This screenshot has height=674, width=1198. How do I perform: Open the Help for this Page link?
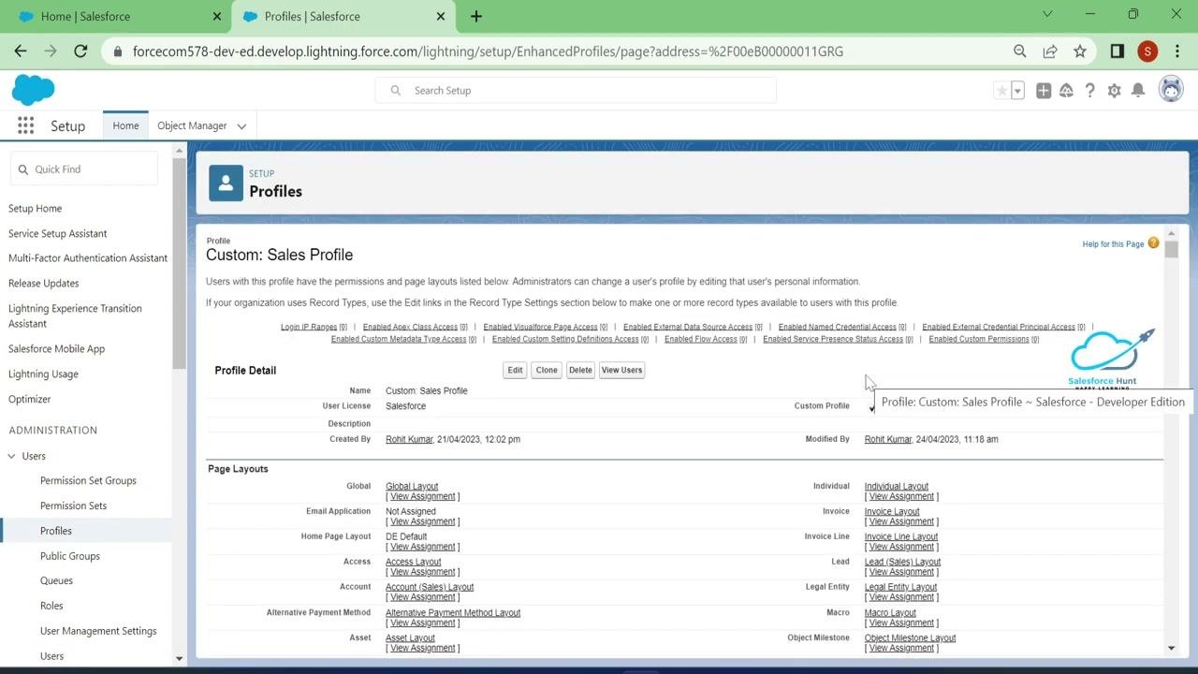pos(1113,244)
